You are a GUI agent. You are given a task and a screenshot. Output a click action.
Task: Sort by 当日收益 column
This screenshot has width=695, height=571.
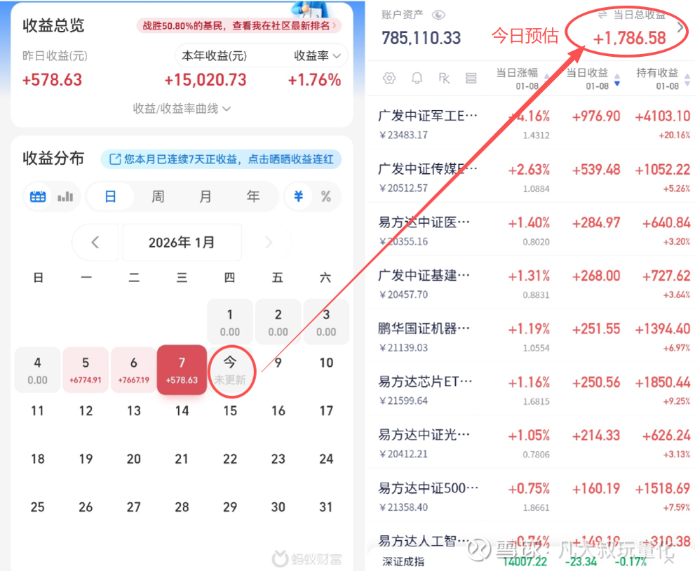(592, 79)
